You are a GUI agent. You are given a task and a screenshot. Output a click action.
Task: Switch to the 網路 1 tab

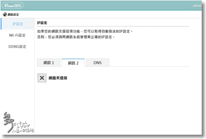[49, 63]
